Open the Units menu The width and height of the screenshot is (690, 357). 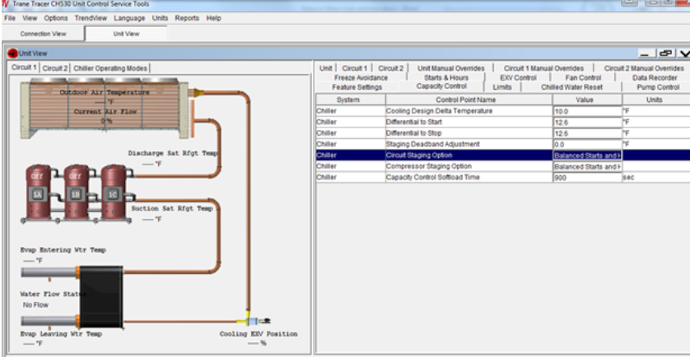point(161,18)
